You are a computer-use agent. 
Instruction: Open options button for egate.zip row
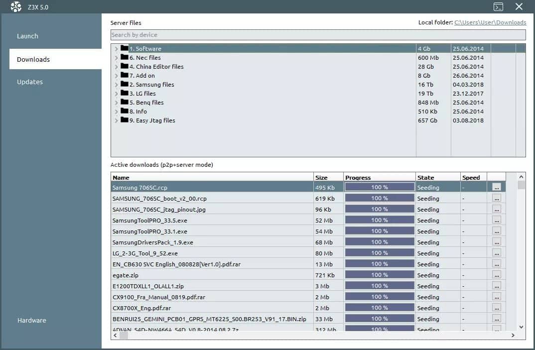[496, 275]
